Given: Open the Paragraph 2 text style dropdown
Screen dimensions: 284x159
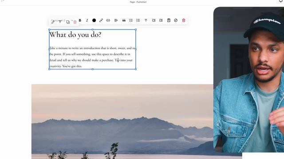Looking at the screenshot, I should point(62,20).
